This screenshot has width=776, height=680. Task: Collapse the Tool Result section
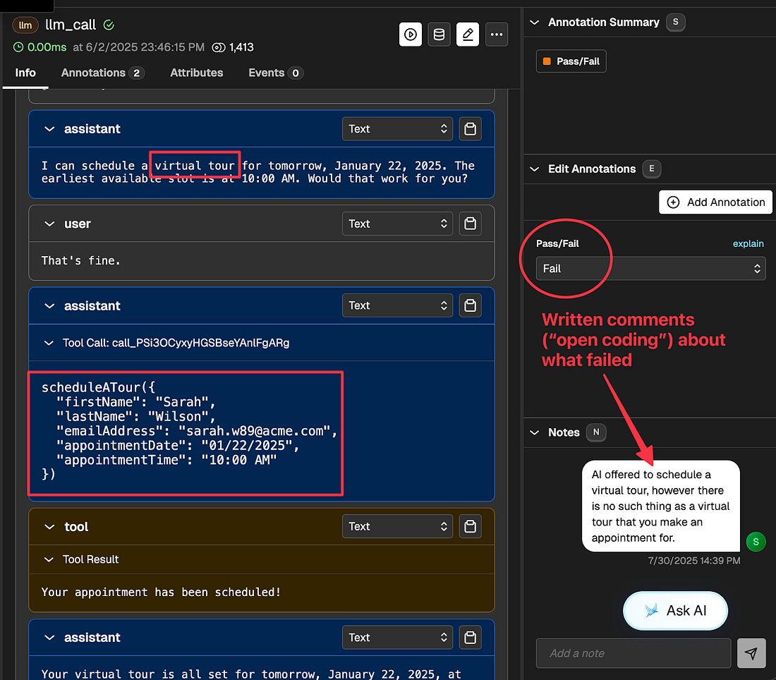[49, 559]
